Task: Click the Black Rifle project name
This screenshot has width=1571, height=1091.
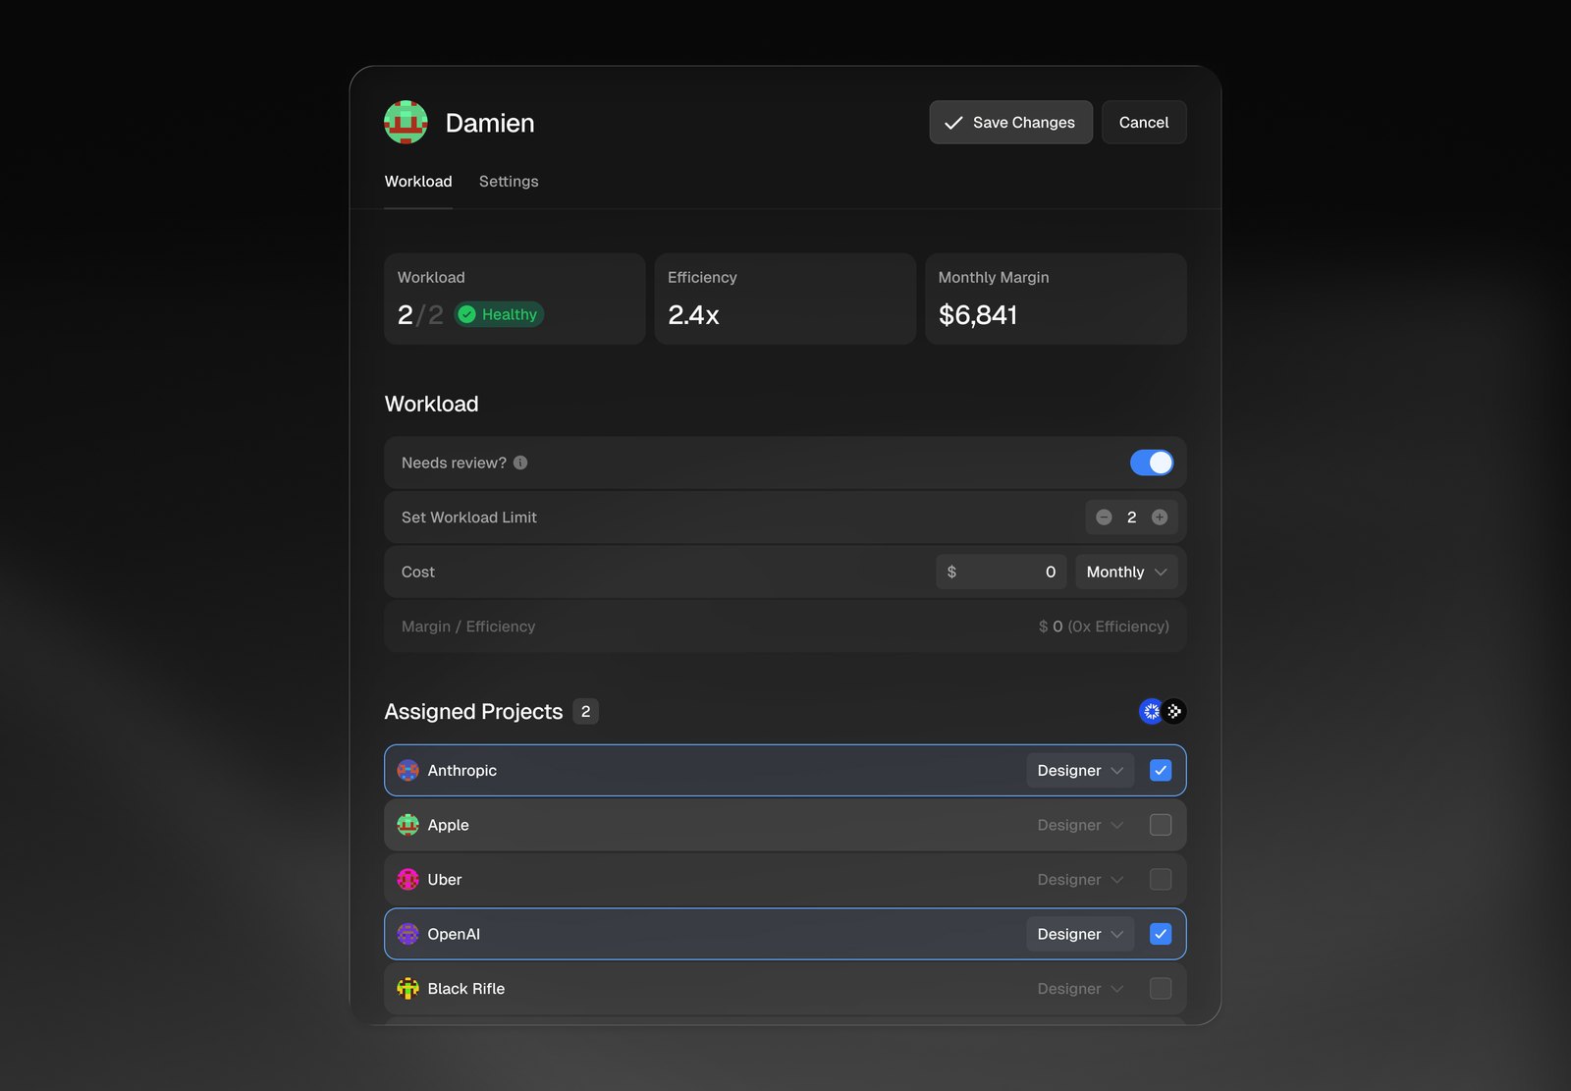Action: 465,989
